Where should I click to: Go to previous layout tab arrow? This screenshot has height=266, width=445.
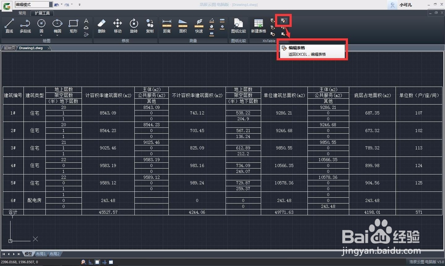click(9, 254)
